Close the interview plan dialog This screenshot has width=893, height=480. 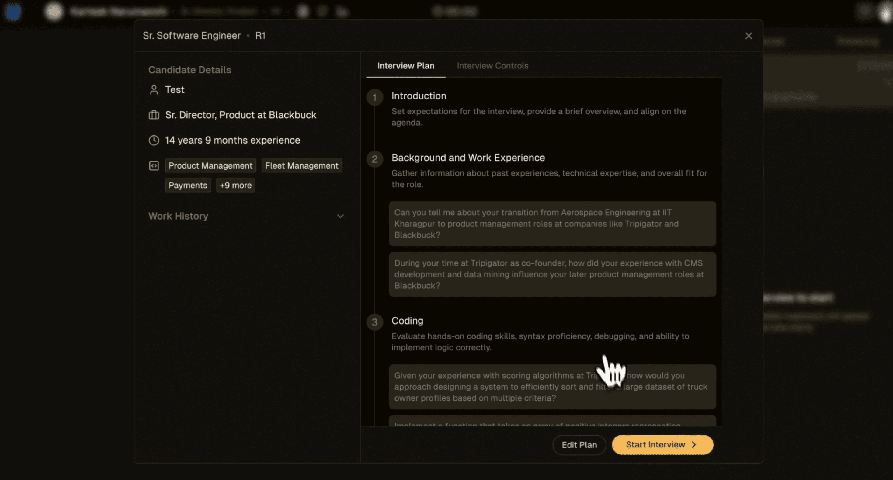pyautogui.click(x=749, y=36)
